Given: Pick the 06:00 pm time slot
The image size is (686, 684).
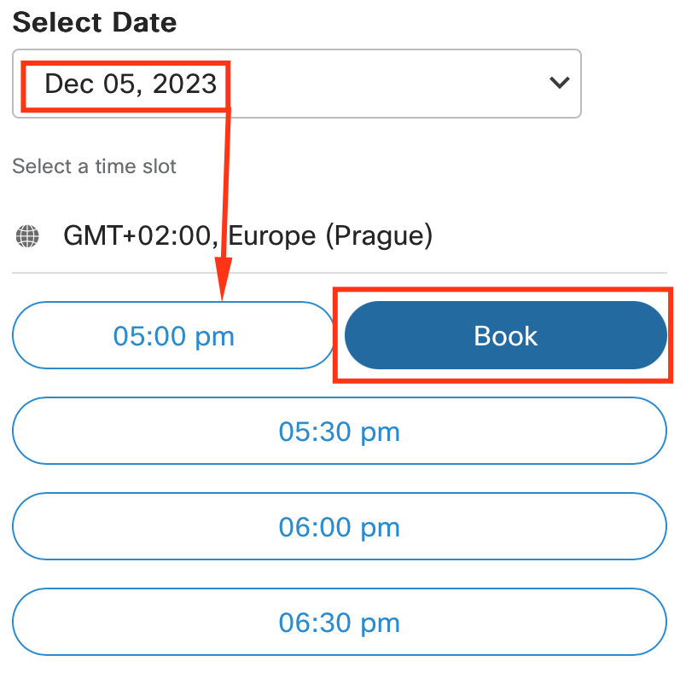Looking at the screenshot, I should [x=339, y=527].
